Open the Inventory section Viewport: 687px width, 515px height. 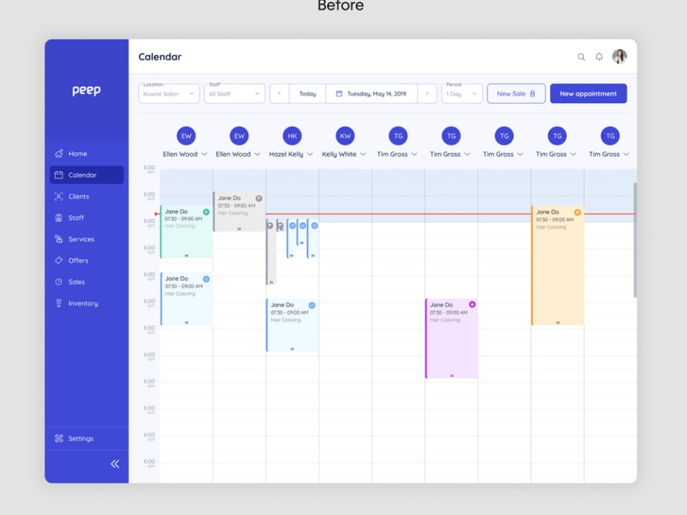coord(80,303)
